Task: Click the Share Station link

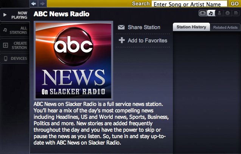Action: click(x=139, y=27)
